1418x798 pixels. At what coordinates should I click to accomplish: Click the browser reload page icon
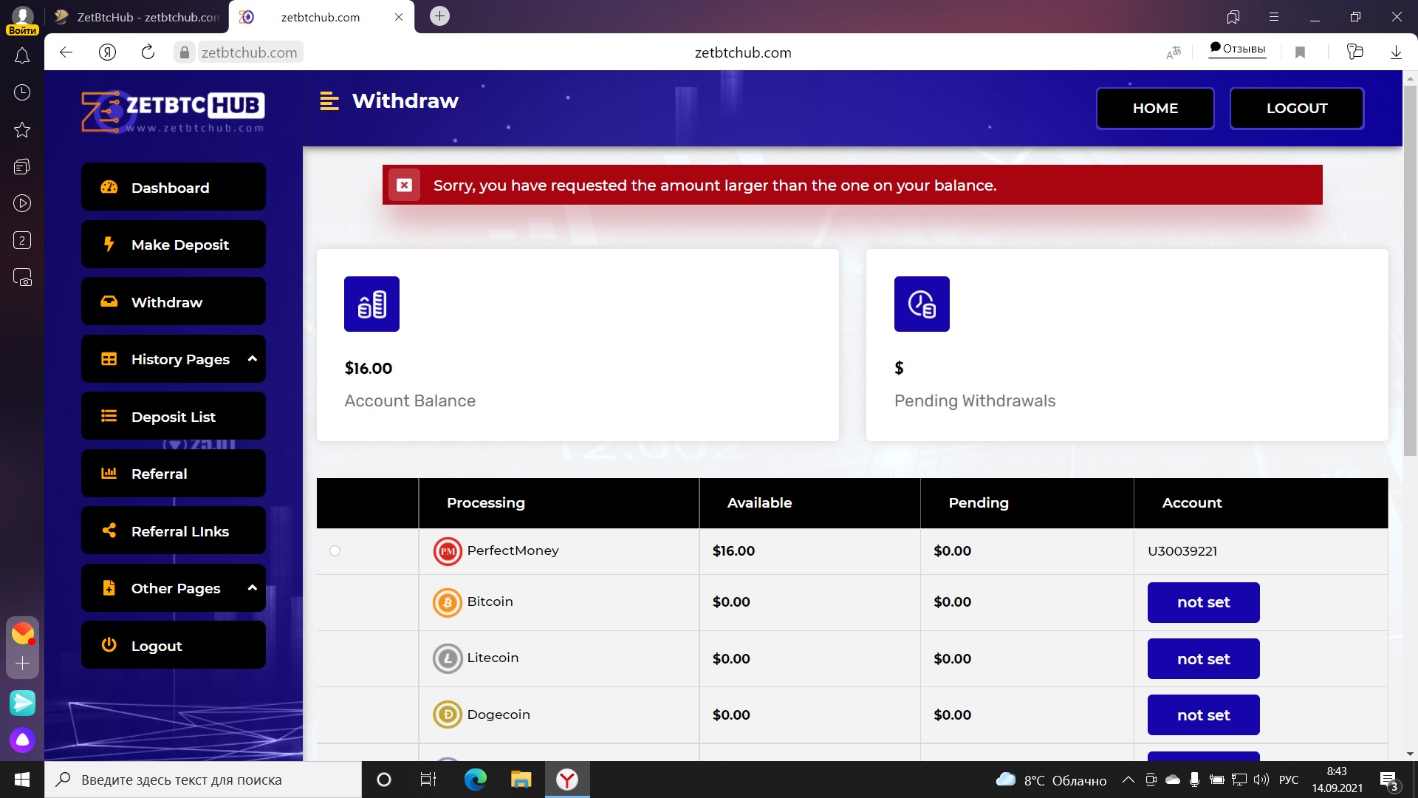[x=148, y=52]
